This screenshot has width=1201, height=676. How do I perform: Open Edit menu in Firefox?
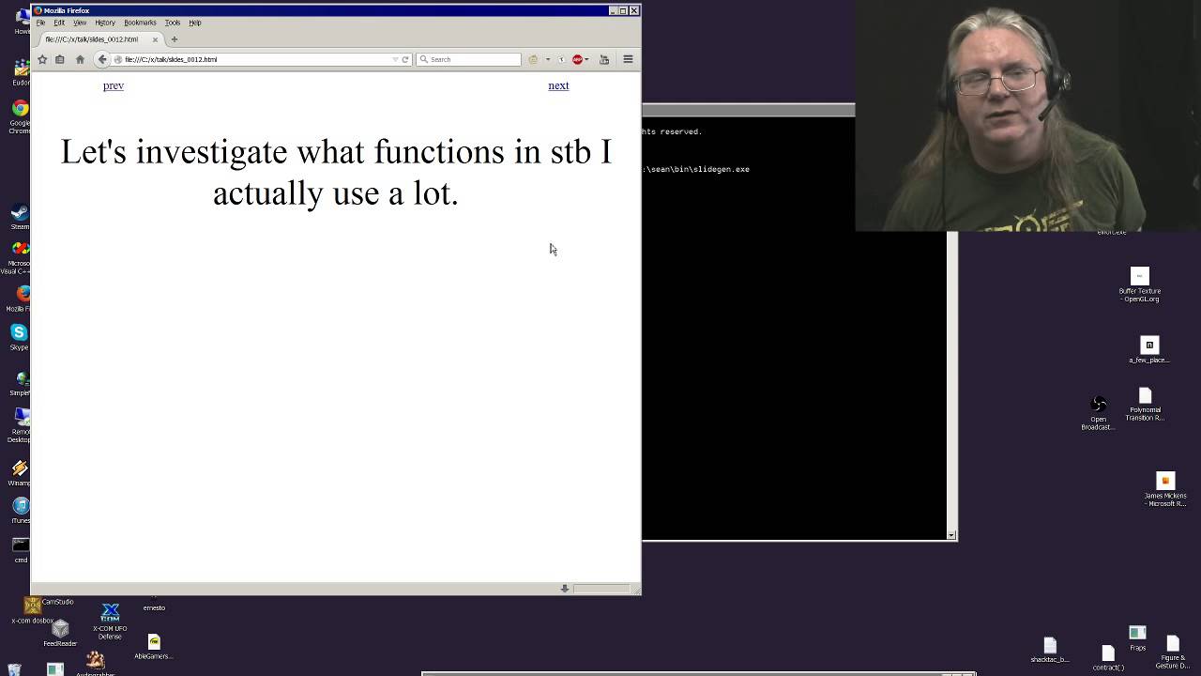click(x=59, y=23)
